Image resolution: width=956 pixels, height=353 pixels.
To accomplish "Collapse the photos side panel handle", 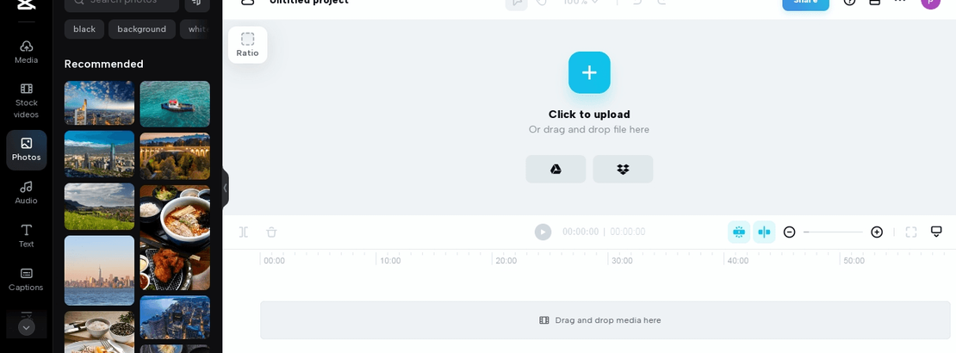I will pos(225,189).
